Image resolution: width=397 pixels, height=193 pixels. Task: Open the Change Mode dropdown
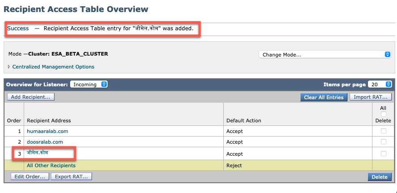tap(325, 54)
